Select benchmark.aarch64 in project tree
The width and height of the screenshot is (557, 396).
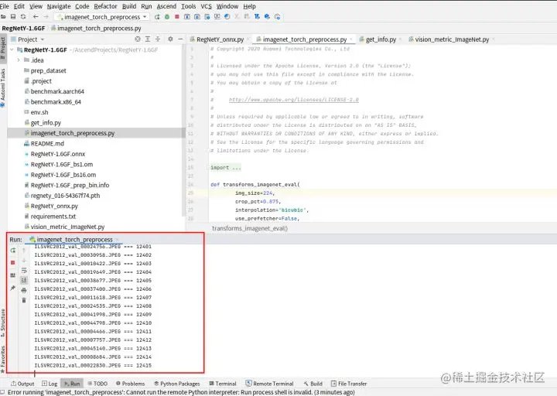coord(57,91)
